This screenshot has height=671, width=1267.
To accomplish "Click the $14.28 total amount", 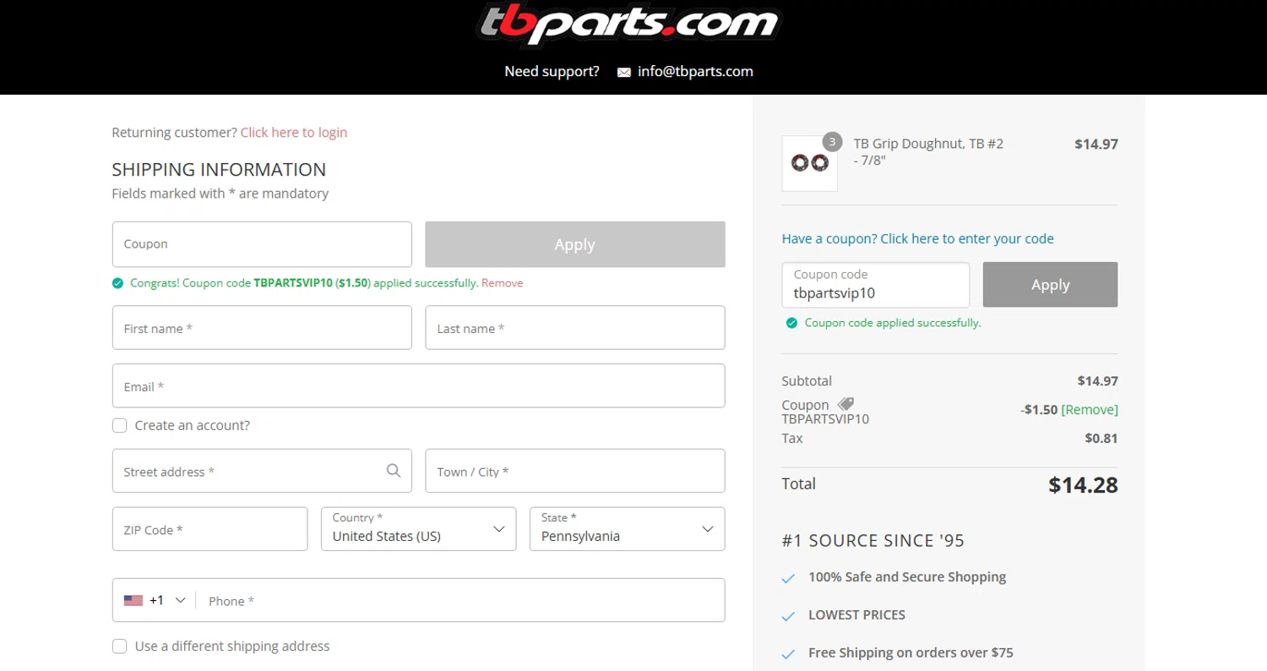I will pyautogui.click(x=1083, y=485).
